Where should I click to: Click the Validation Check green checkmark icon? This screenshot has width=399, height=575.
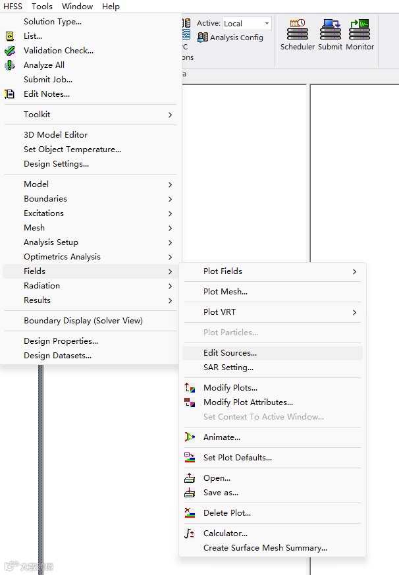(x=10, y=51)
